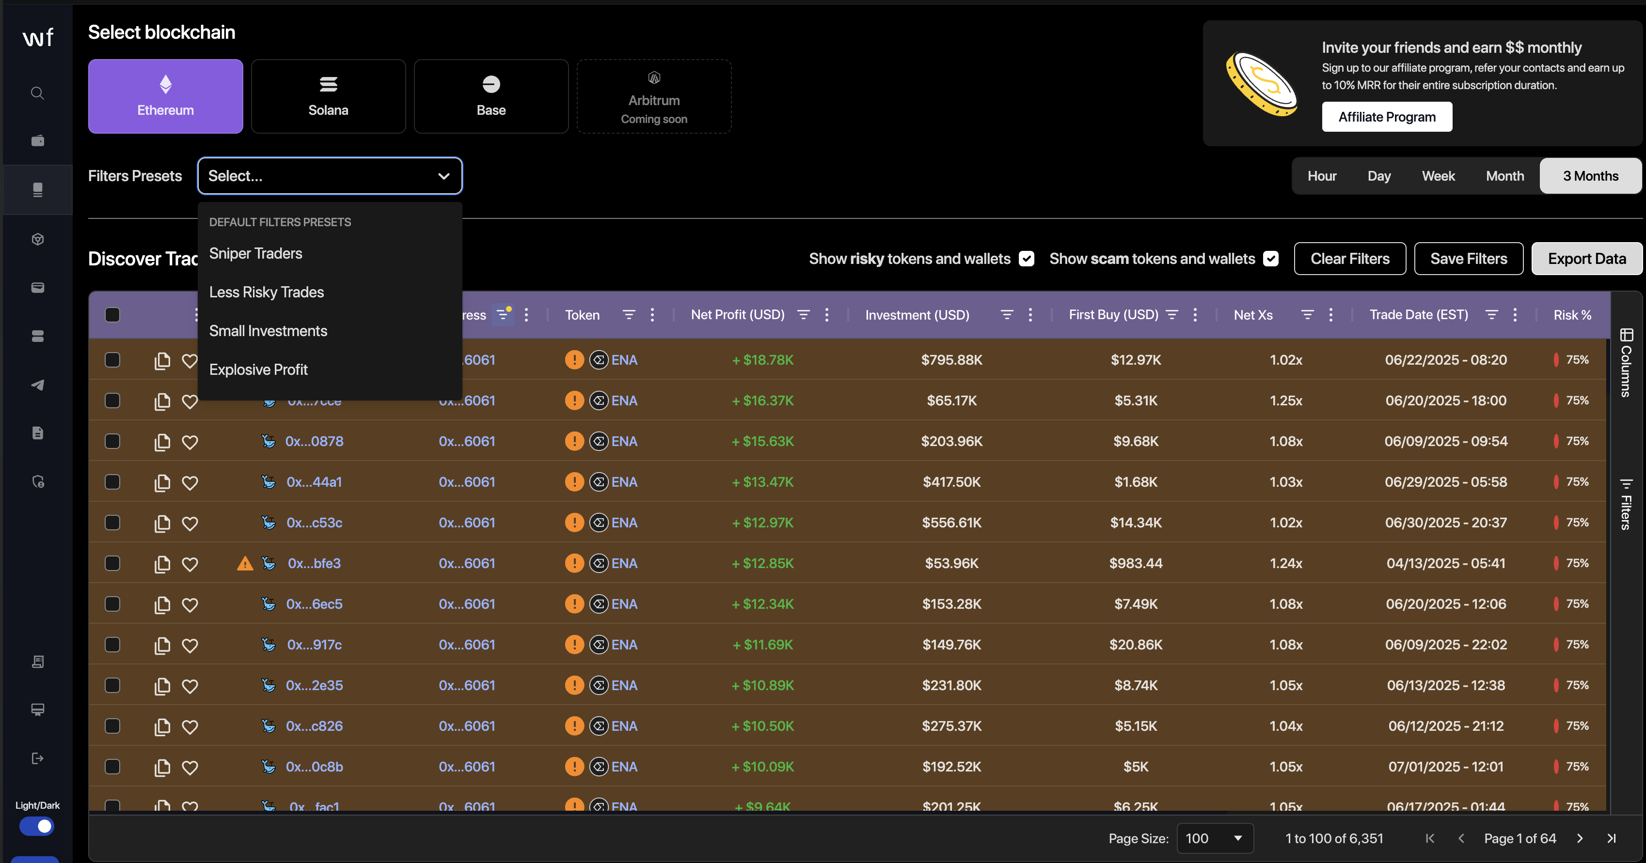Collapse the Filters Presets Select dropdown
The height and width of the screenshot is (863, 1646).
tap(443, 176)
